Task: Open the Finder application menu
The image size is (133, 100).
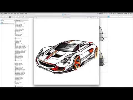Action: point(5,13)
